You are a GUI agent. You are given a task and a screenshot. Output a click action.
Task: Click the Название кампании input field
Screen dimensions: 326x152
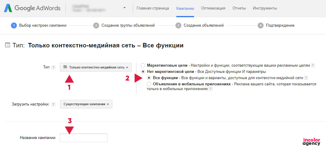point(84,138)
